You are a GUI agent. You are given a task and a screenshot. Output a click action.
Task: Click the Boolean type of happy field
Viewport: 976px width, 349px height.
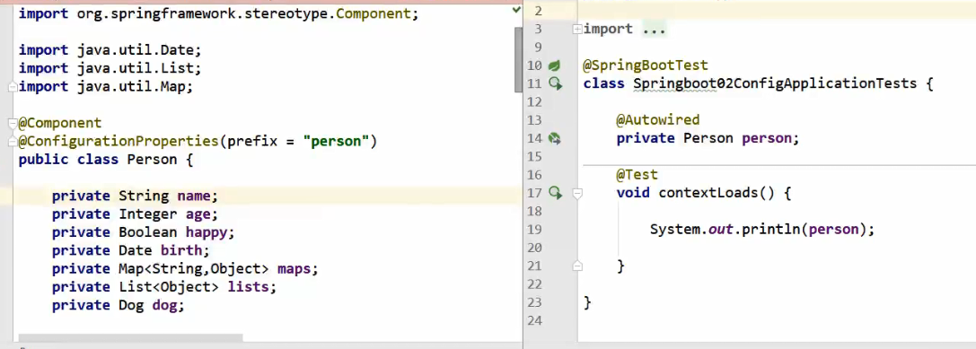pos(147,232)
